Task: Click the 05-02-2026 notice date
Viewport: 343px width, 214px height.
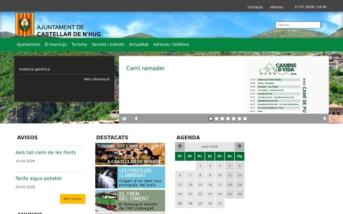Action: tap(25, 187)
